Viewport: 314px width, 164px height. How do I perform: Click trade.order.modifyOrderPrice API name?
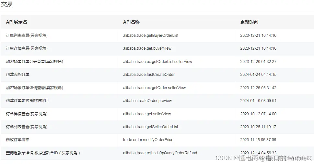[x=148, y=140]
